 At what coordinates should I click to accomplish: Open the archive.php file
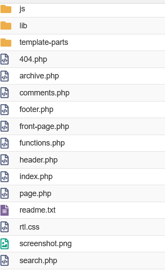point(39,76)
